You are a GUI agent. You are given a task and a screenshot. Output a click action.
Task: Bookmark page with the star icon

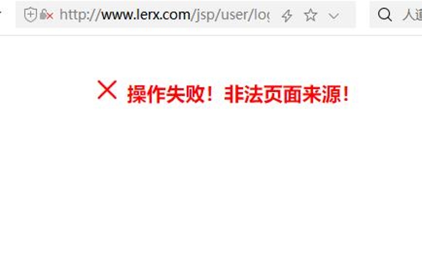(311, 15)
